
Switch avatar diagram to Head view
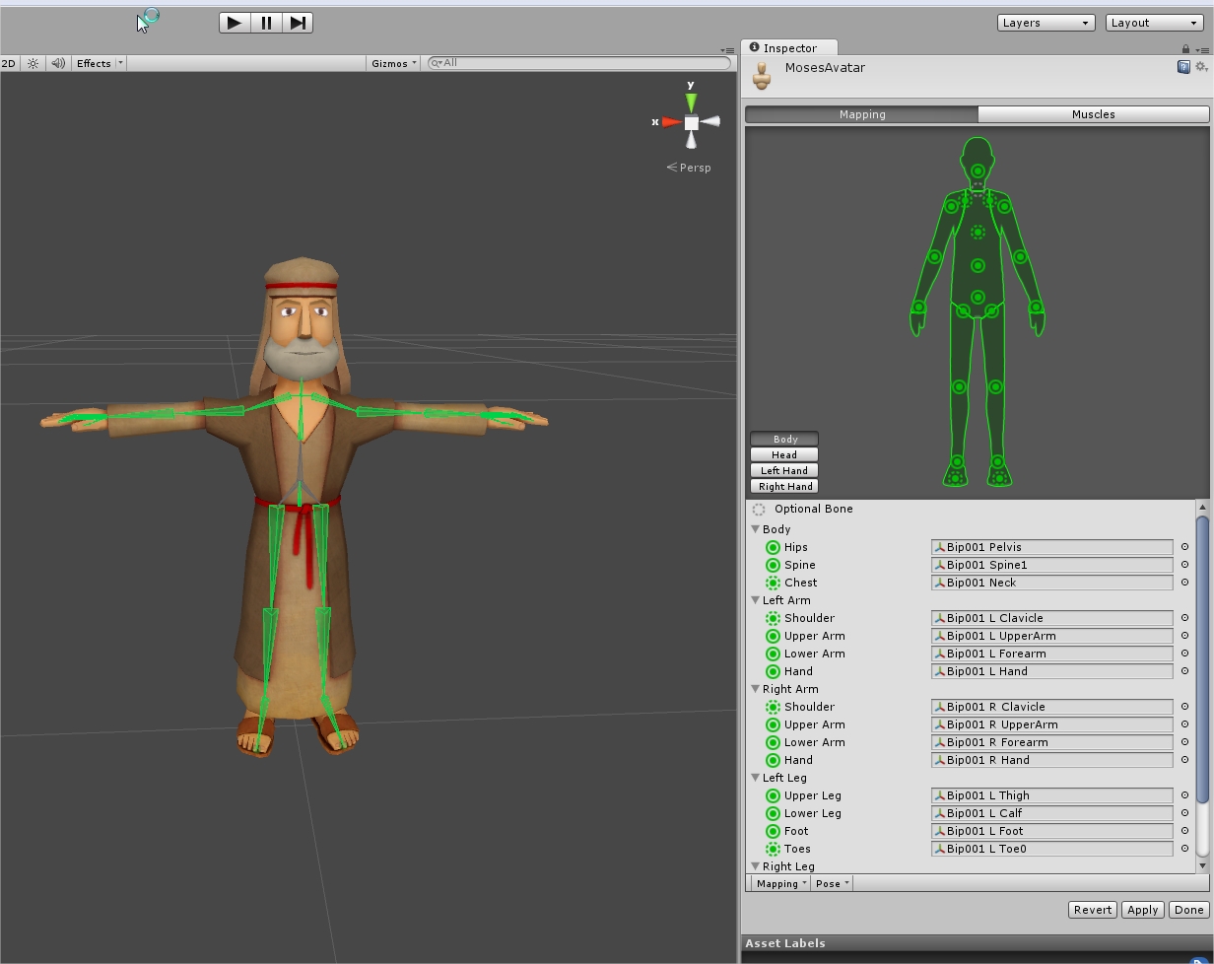784,454
